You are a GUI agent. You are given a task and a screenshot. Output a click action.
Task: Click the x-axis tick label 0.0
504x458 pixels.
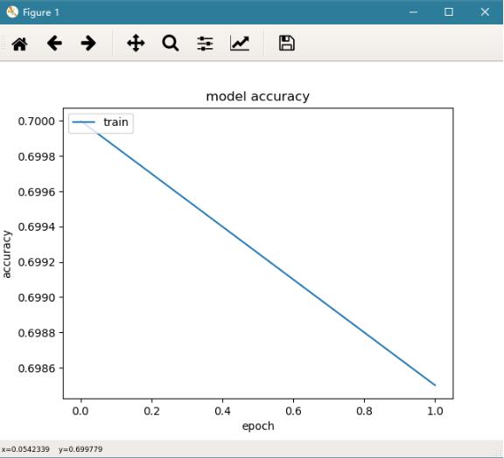pyautogui.click(x=80, y=411)
